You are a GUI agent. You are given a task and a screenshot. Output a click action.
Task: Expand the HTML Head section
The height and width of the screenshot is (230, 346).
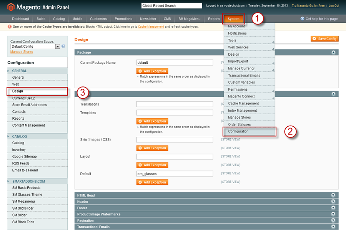coord(333,195)
